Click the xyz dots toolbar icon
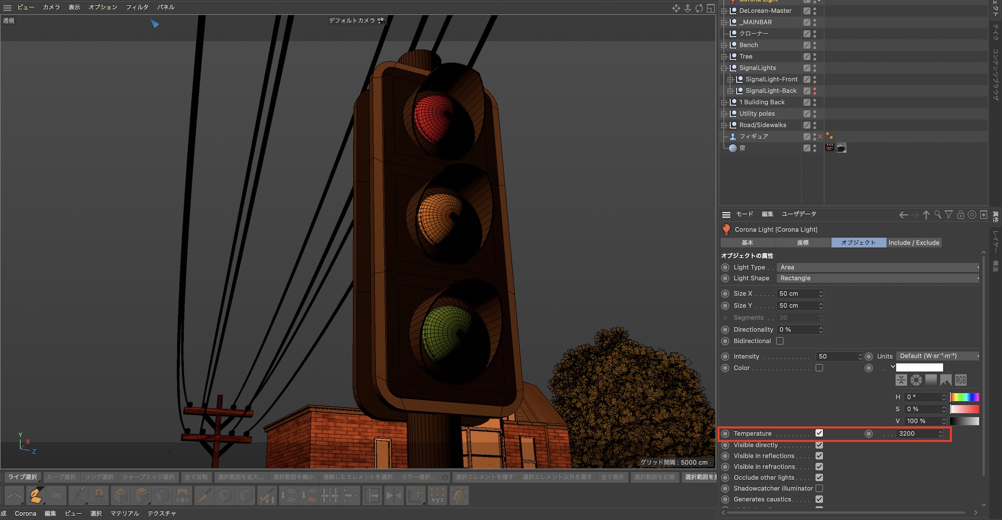This screenshot has height=520, width=1002. coord(437,495)
